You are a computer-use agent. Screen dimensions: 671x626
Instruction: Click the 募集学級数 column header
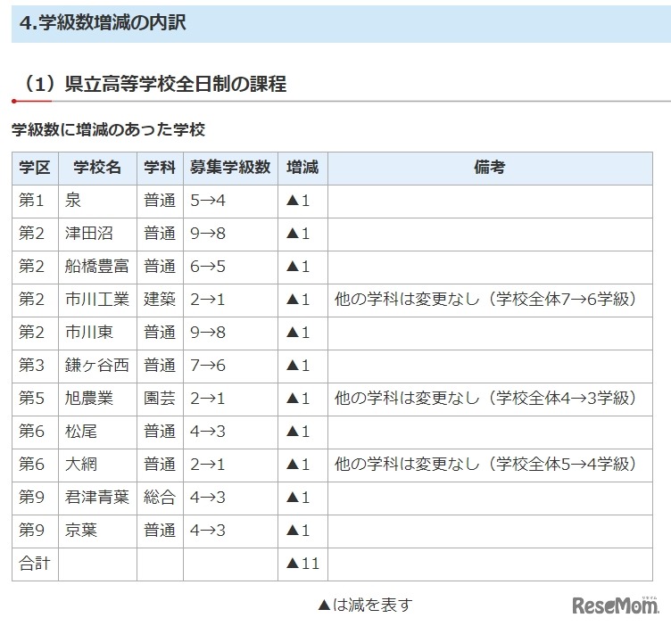pyautogui.click(x=230, y=167)
